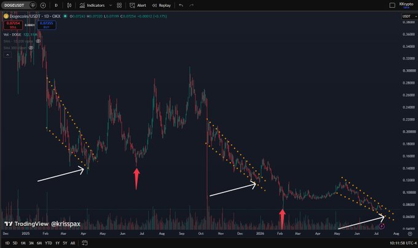Select the 5D time range
This screenshot has height=248, width=418.
pos(15,243)
